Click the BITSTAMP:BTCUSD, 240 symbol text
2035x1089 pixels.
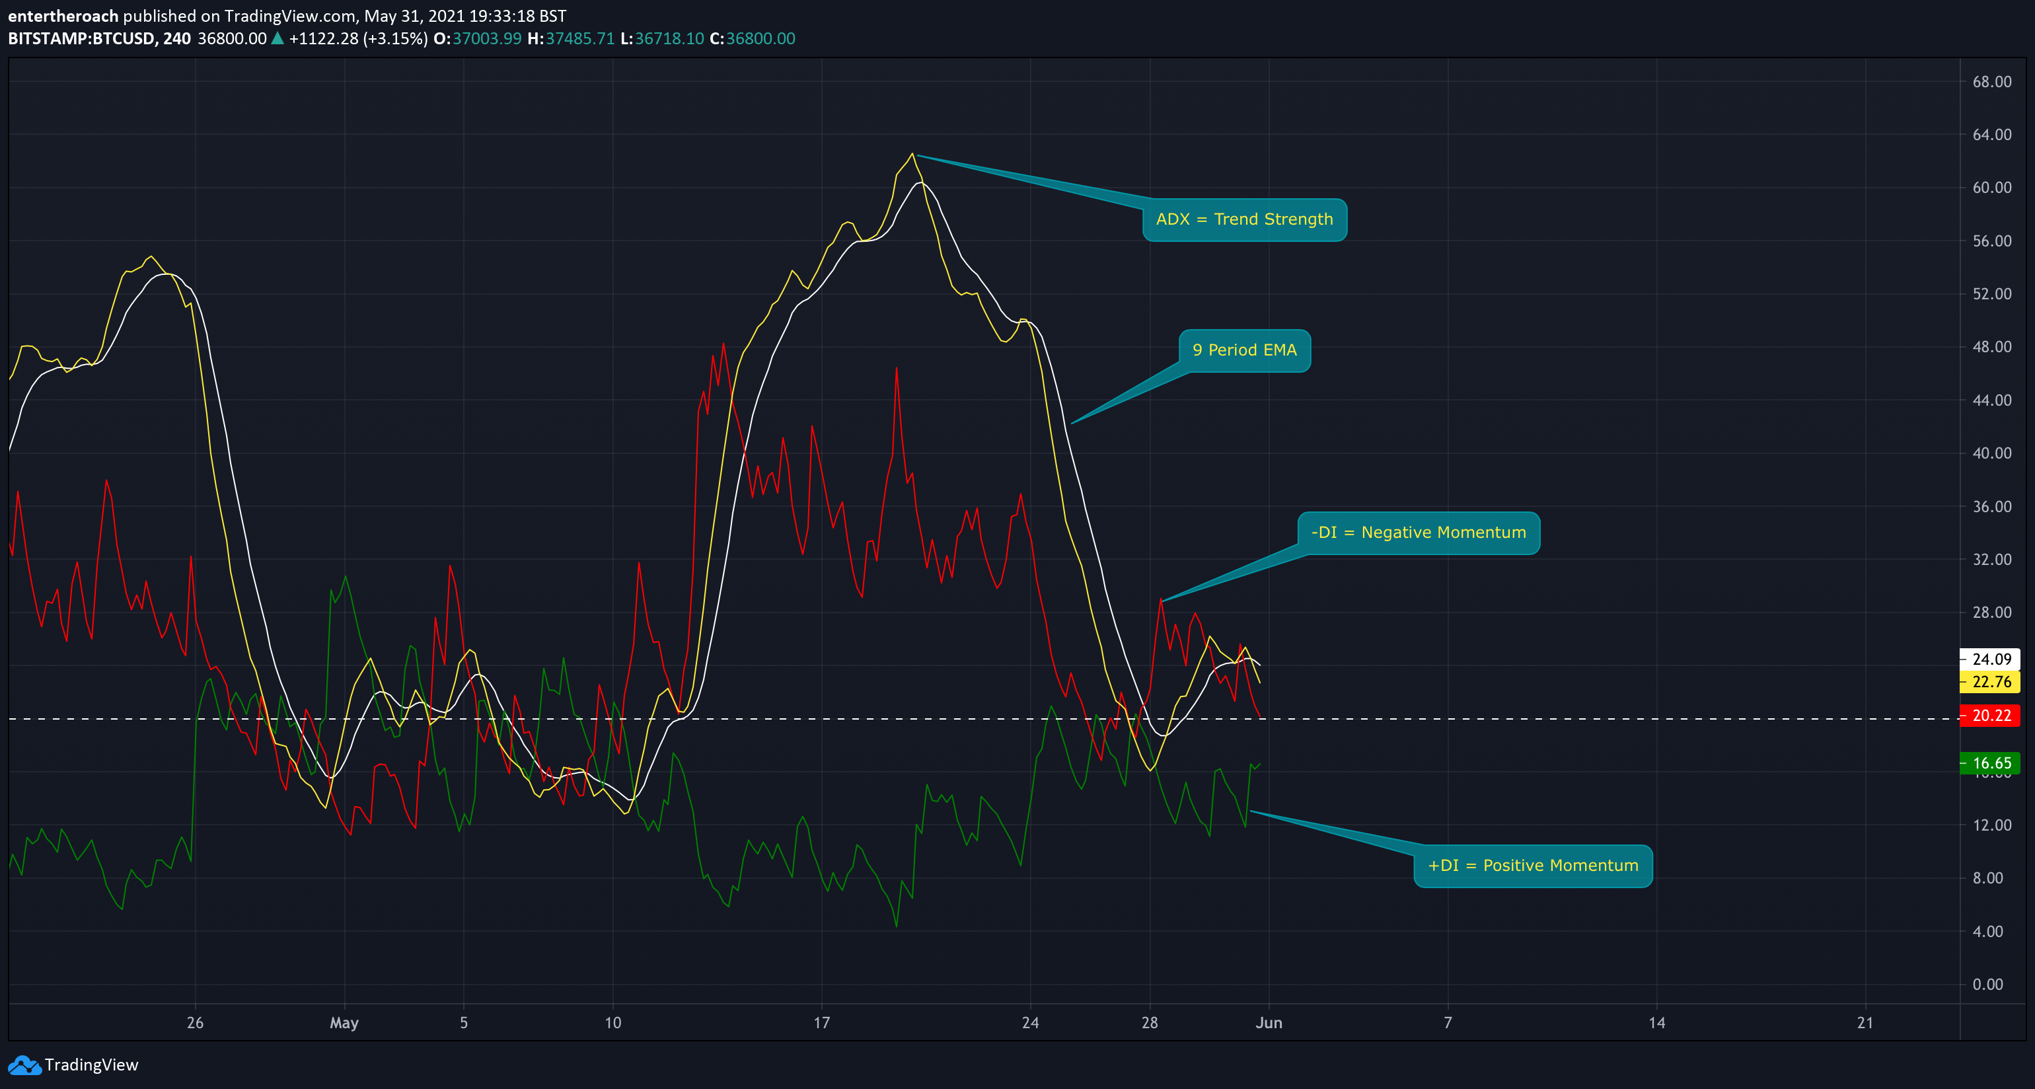pos(100,39)
